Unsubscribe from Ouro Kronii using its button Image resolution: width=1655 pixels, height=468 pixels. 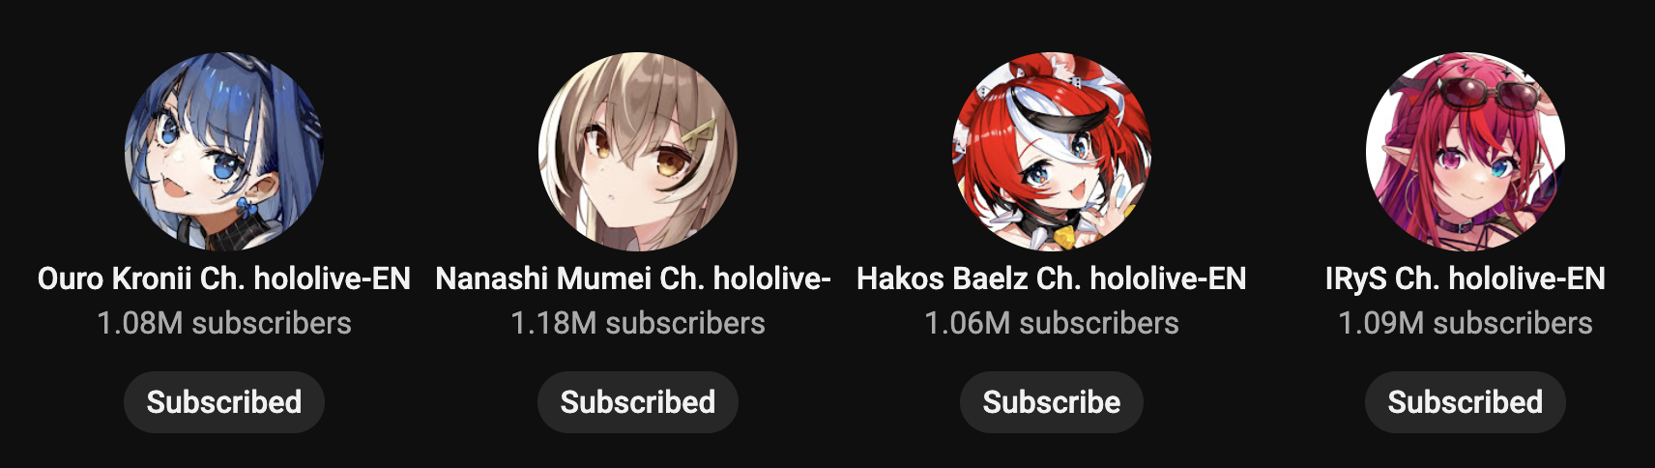(224, 402)
